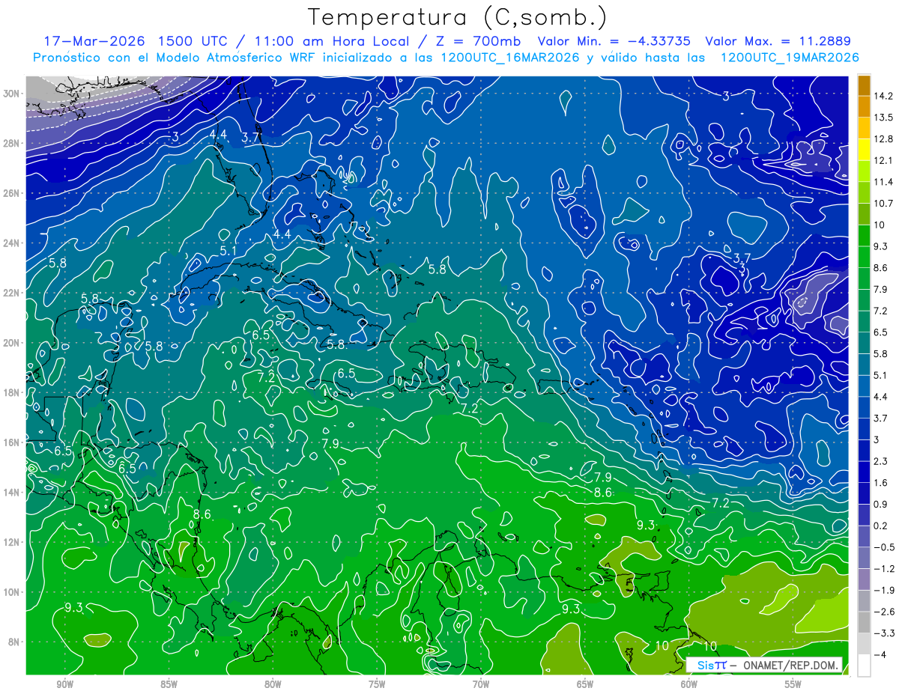Click the title 'Temperatura (C,somb.)'

458,16
